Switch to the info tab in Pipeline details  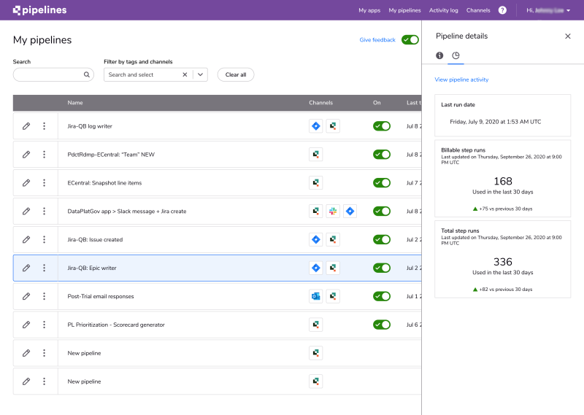[439, 55]
